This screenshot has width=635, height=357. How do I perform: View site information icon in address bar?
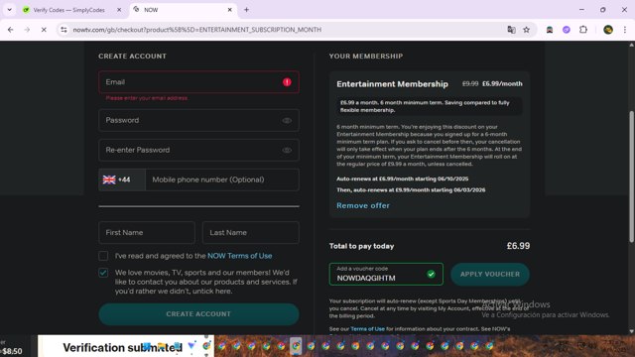[x=63, y=30]
